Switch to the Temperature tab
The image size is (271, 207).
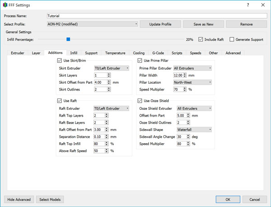click(115, 53)
